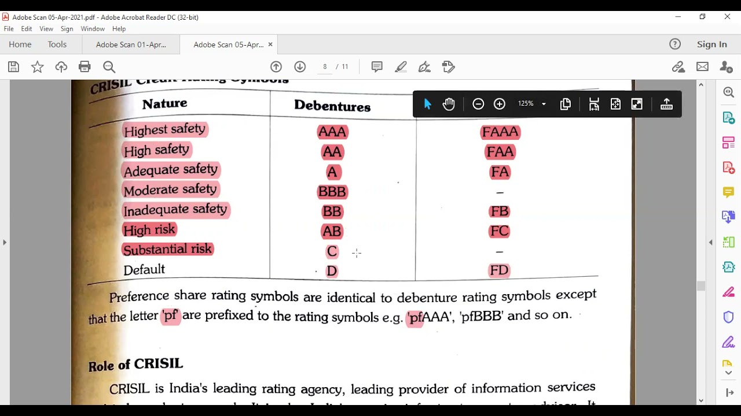Click the Save file icon
This screenshot has width=741, height=416.
(13, 67)
